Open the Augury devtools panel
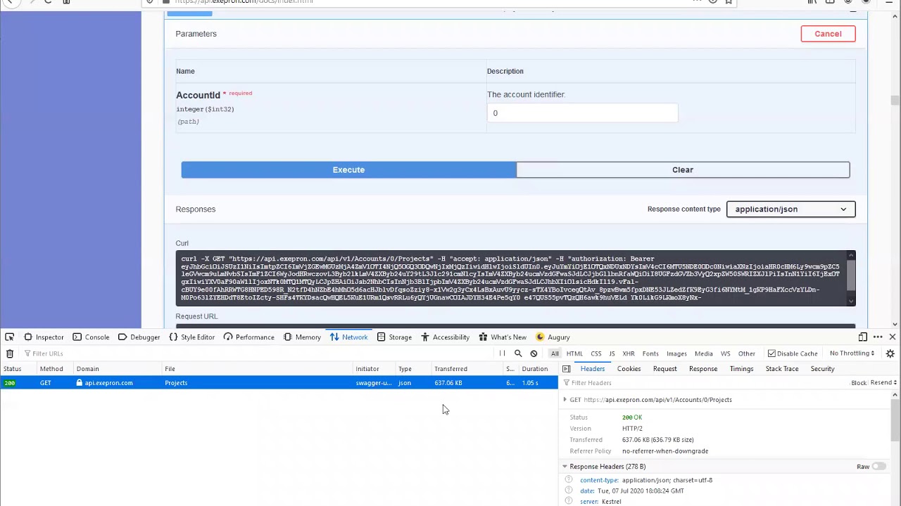 pyautogui.click(x=553, y=337)
